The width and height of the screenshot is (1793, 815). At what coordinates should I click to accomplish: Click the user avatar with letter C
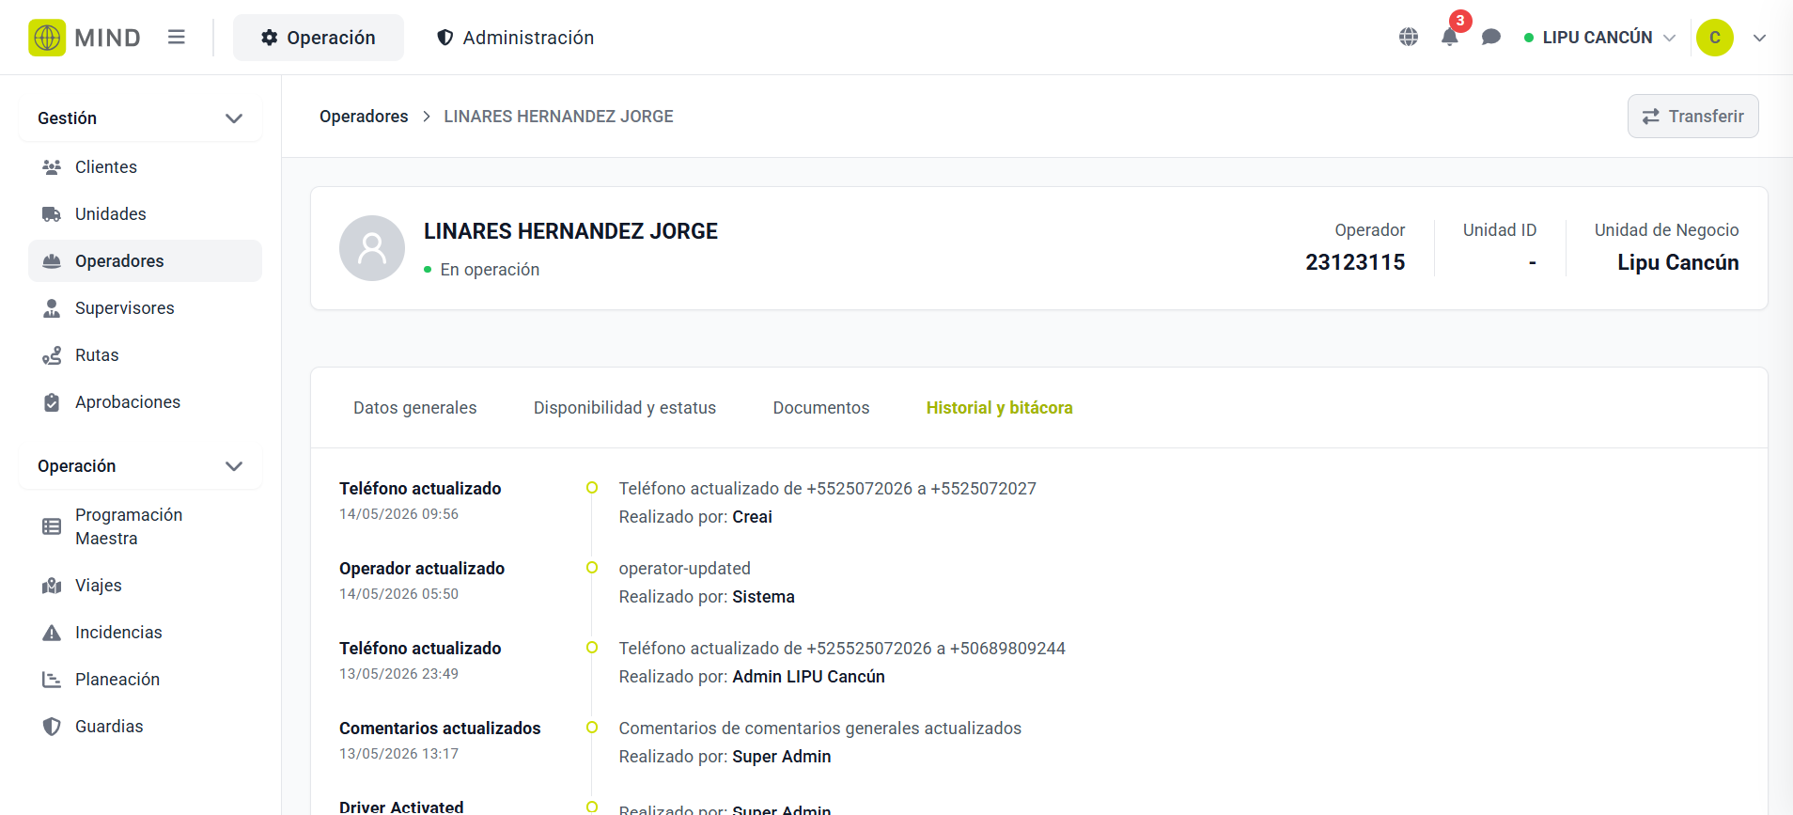coord(1715,38)
